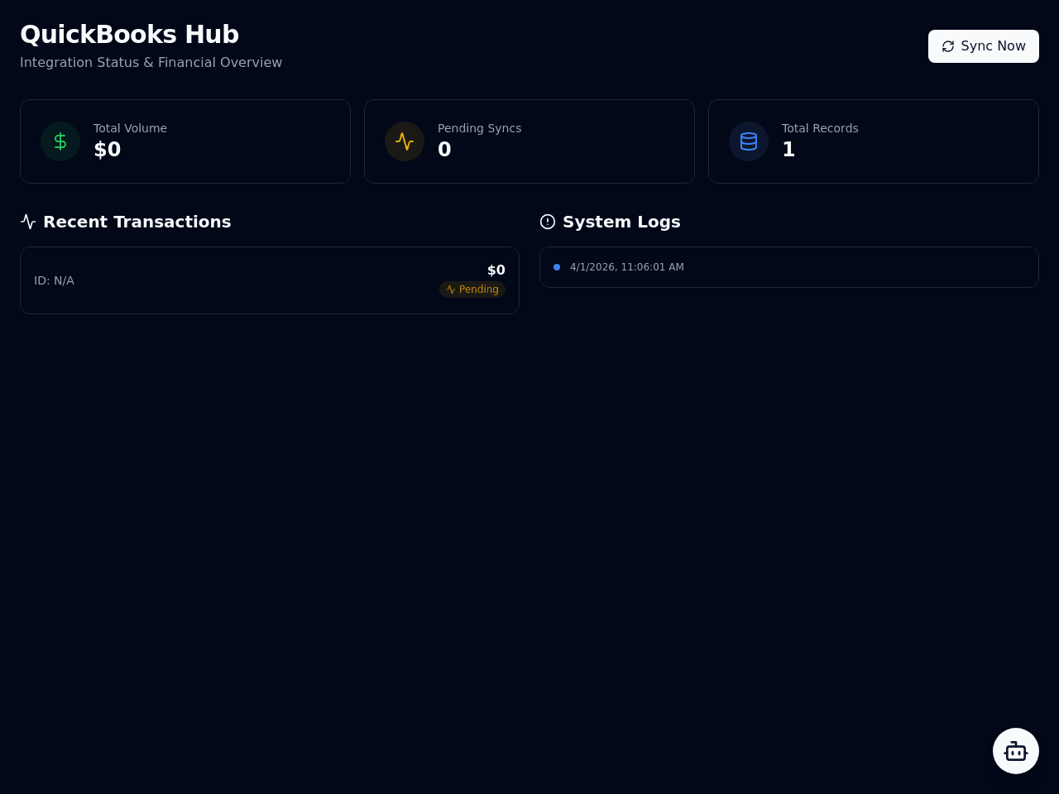Click the blue database icon
1059x794 pixels.
click(749, 141)
